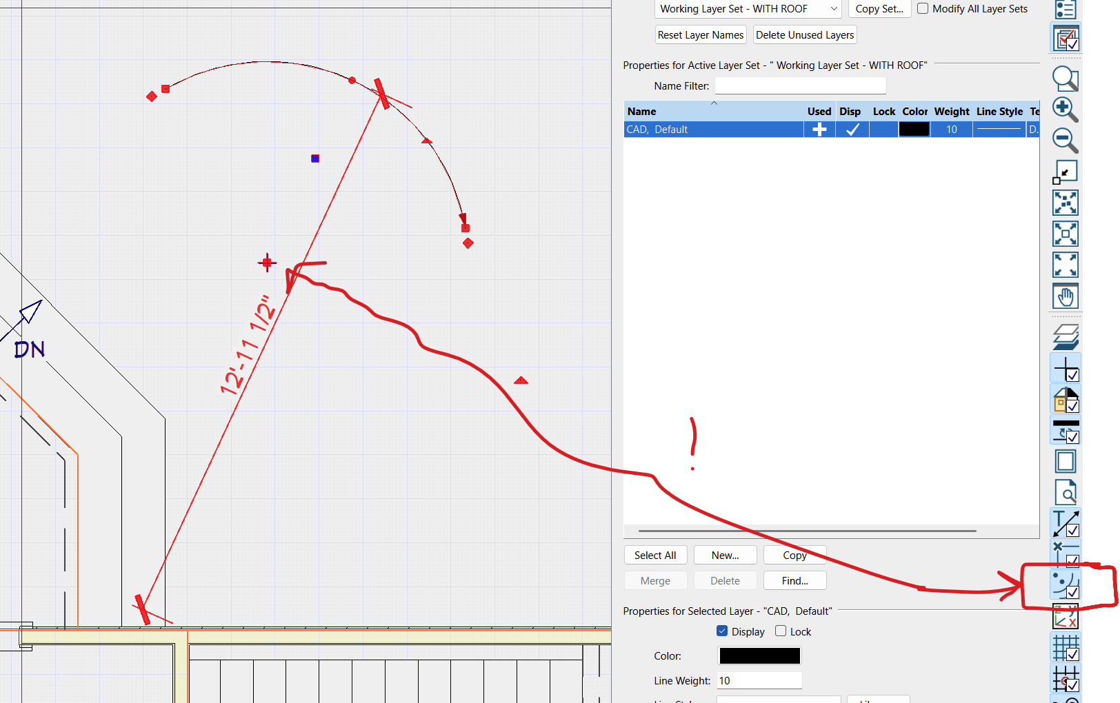This screenshot has width=1120, height=703.
Task: Check the Lock checkbox for CAD, Default
Action: 781,631
